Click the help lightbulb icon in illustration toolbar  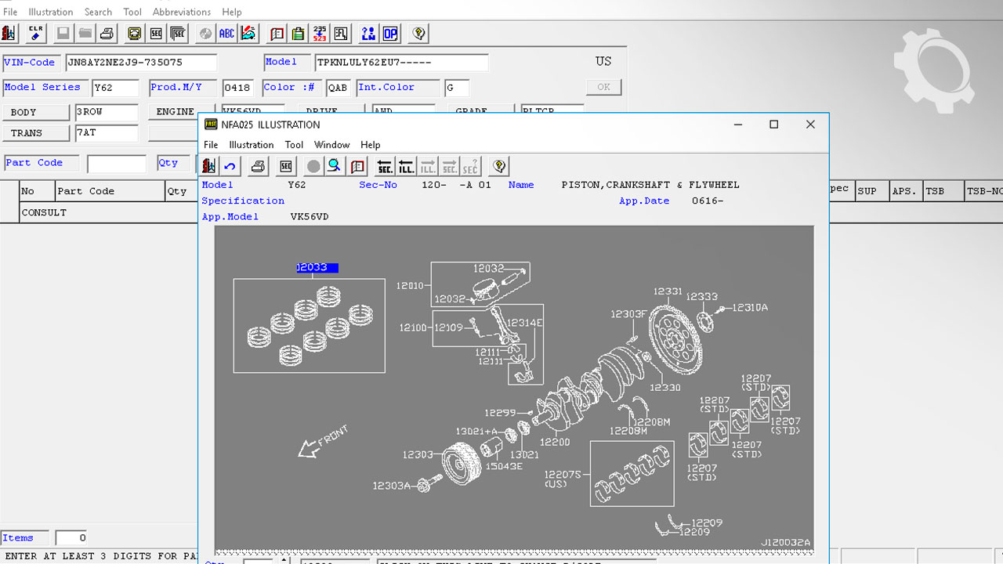tap(498, 166)
